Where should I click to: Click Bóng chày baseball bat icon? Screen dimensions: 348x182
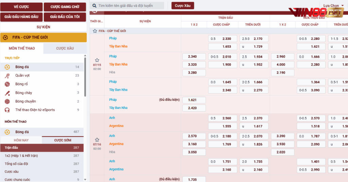pos(7,93)
